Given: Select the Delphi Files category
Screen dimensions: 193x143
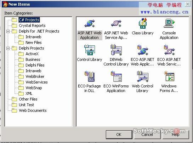Looking at the screenshot, I should [x=35, y=65].
